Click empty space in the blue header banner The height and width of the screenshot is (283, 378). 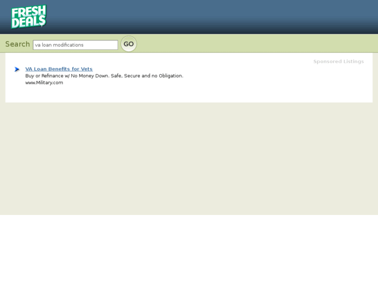tap(212, 17)
